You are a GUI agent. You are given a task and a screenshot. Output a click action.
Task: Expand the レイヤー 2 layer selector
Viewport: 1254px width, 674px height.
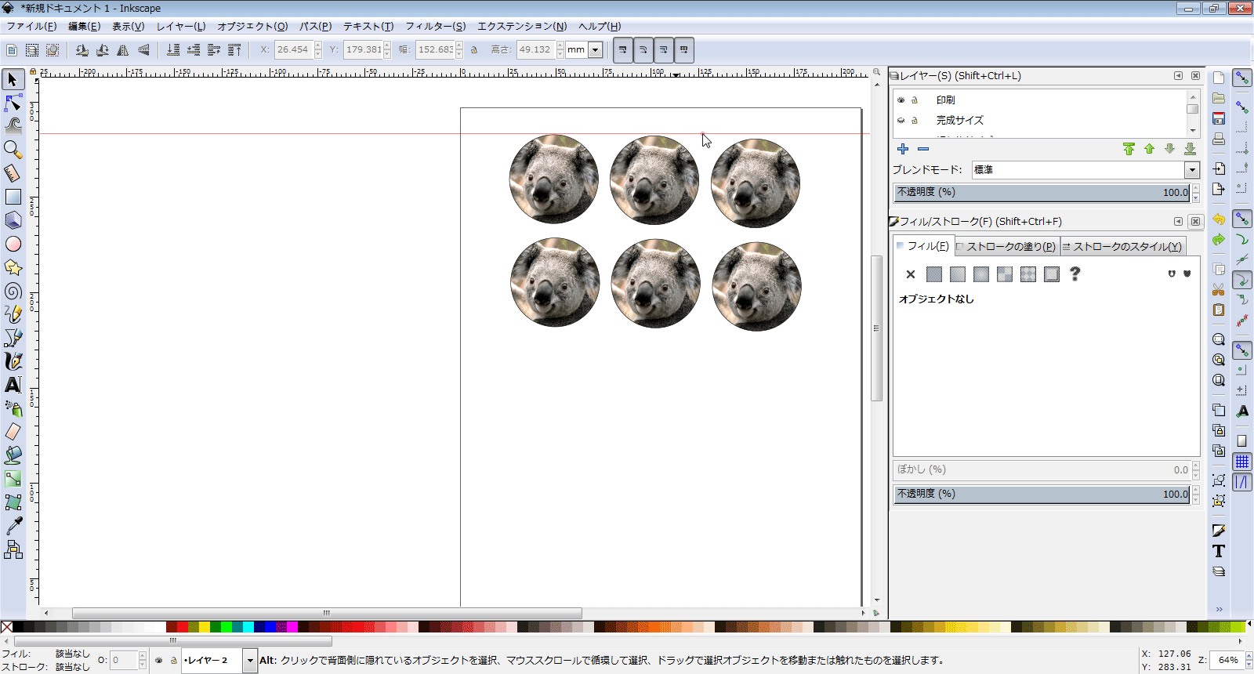point(250,661)
